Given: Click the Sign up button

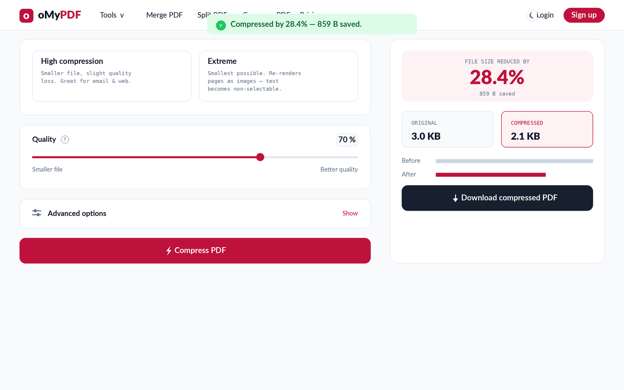Looking at the screenshot, I should pyautogui.click(x=584, y=15).
